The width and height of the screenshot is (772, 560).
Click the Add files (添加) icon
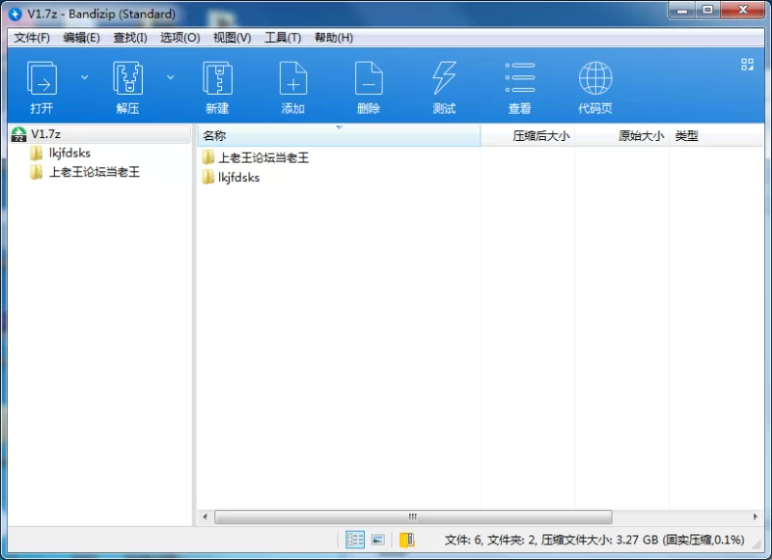[293, 78]
